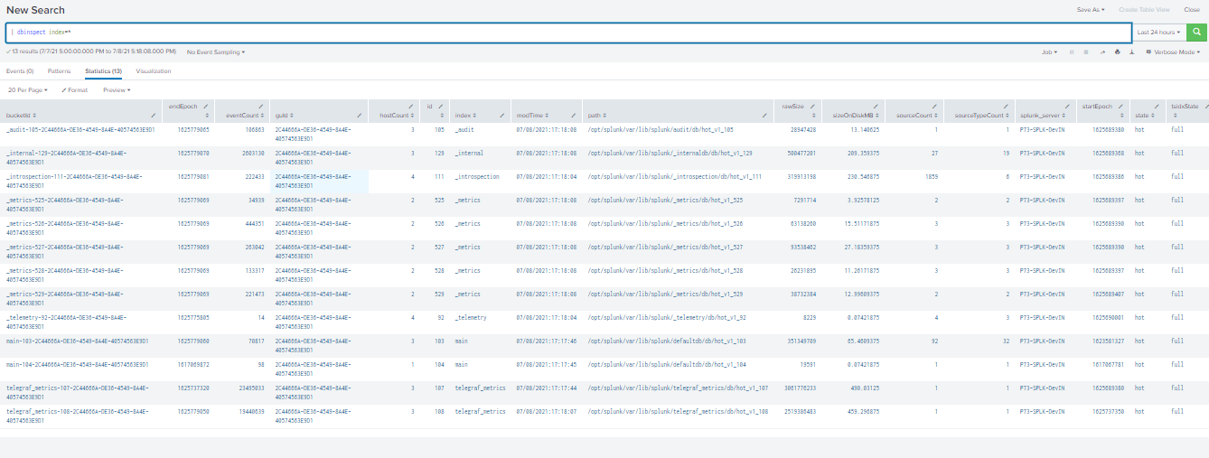Close the search view
The width and height of the screenshot is (1209, 458).
click(x=1192, y=9)
